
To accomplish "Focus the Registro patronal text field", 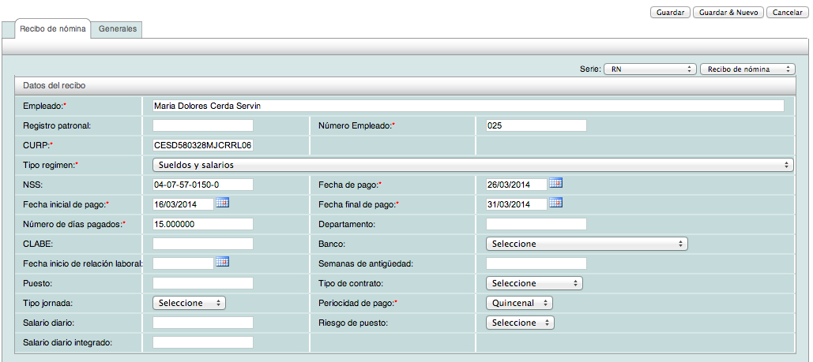I will [x=202, y=125].
